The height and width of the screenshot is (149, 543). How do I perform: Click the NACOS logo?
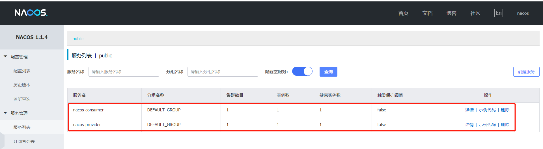click(31, 13)
